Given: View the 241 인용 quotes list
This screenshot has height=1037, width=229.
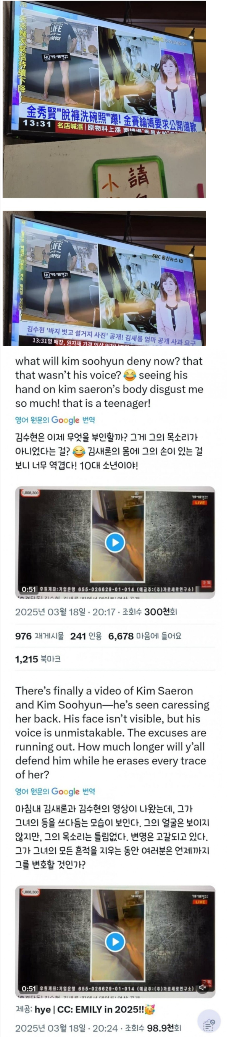Looking at the screenshot, I should coord(86,636).
